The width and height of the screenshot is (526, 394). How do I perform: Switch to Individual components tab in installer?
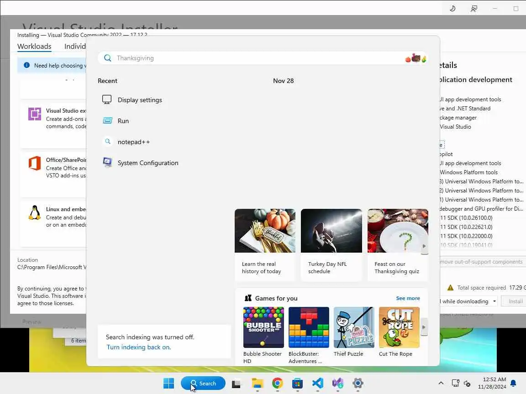[x=75, y=46]
